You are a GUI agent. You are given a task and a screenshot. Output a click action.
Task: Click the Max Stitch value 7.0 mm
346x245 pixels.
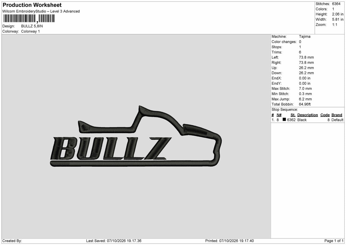point(306,89)
